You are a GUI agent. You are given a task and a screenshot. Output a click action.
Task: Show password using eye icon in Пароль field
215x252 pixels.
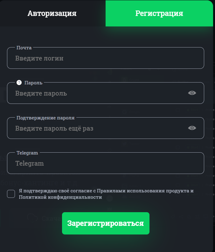192,93
